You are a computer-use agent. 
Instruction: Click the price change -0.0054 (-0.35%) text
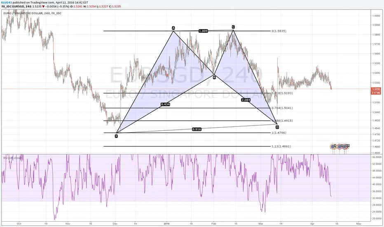58,6
